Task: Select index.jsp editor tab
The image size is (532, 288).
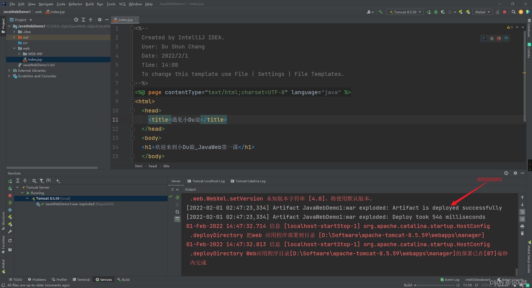Action: (x=125, y=20)
